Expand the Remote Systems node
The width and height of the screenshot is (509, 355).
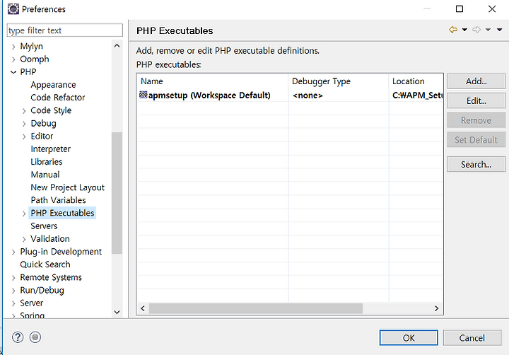pos(13,278)
